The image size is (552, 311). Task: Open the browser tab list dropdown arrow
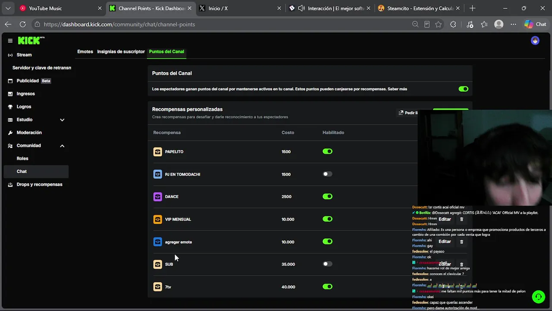8,8
